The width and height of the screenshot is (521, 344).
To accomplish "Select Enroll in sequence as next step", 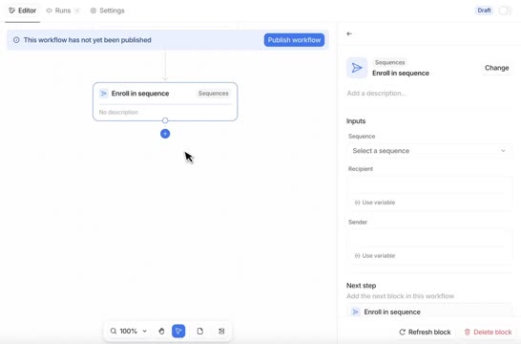I will click(x=428, y=312).
